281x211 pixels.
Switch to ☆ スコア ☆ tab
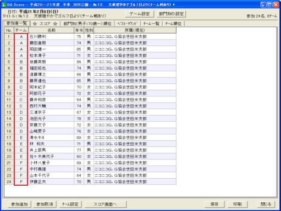click(45, 24)
